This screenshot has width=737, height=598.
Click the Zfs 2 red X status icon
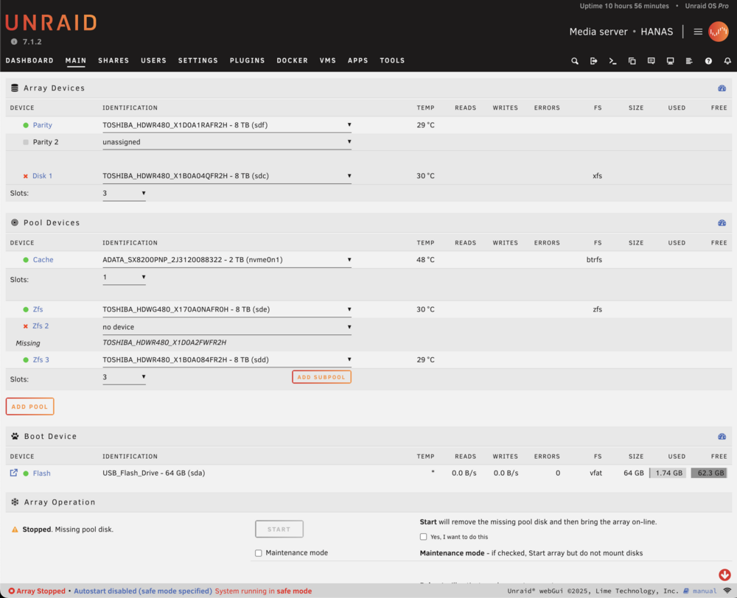tap(25, 326)
